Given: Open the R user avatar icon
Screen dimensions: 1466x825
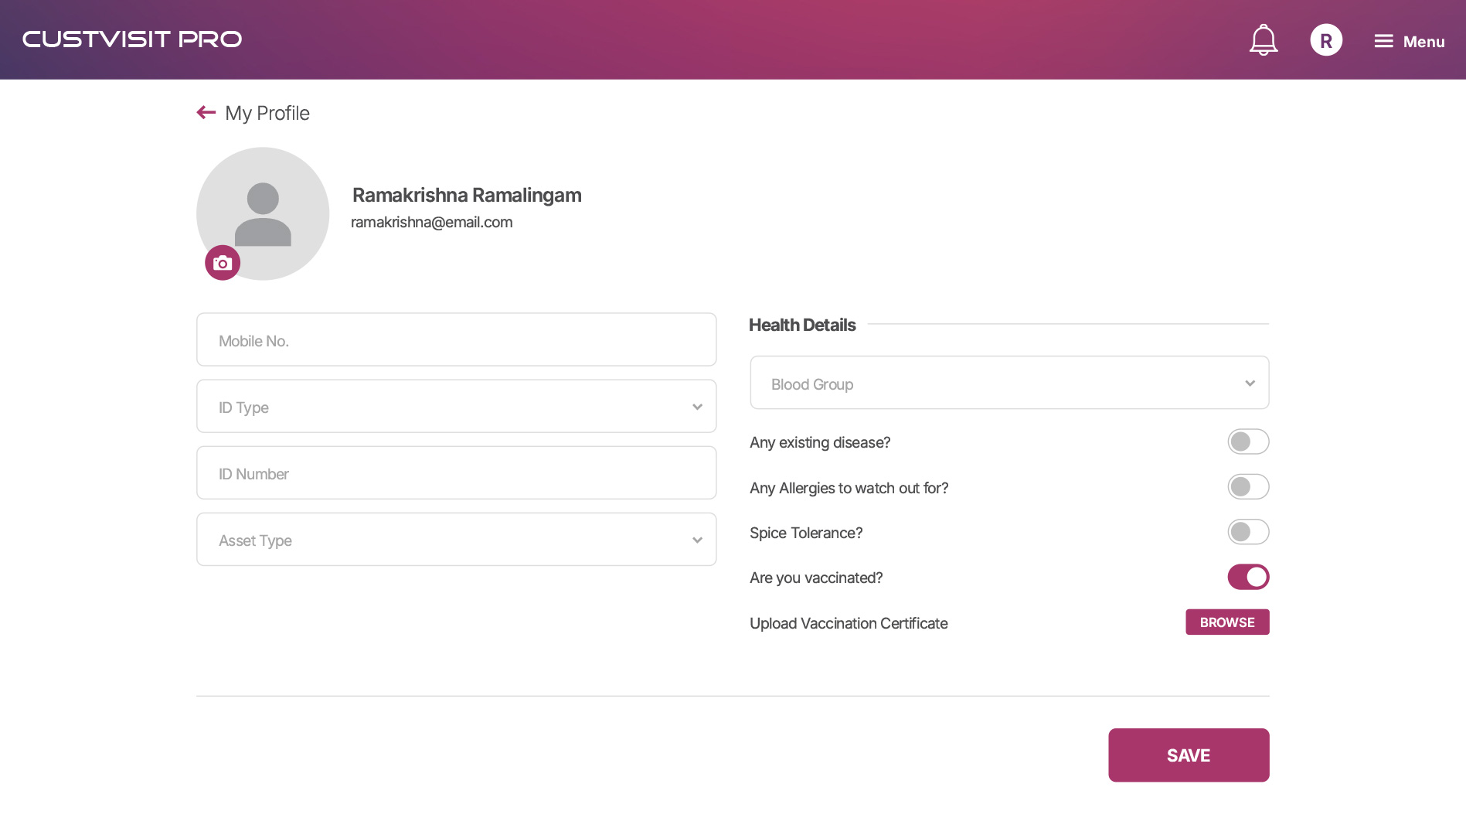Looking at the screenshot, I should click(1325, 40).
